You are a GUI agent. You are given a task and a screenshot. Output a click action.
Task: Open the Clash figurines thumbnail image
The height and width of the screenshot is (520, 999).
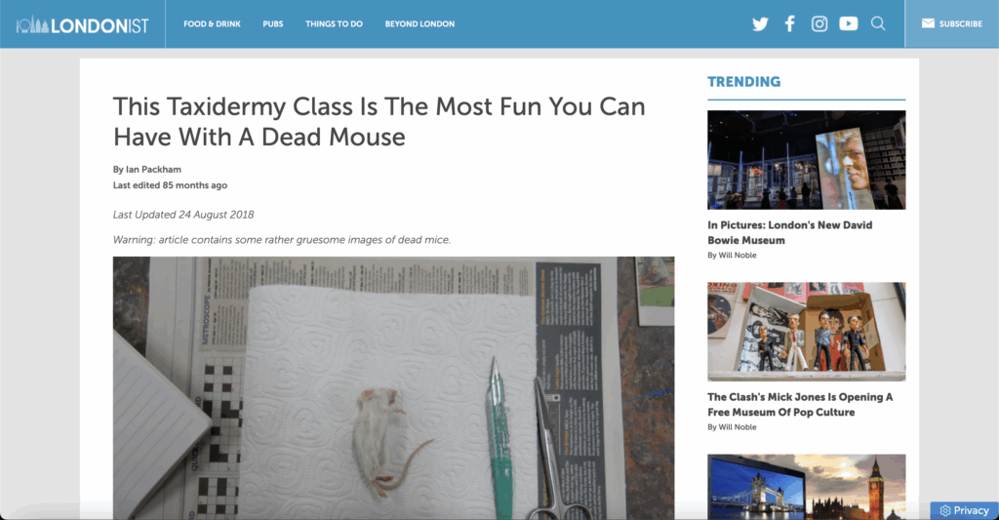tap(806, 332)
